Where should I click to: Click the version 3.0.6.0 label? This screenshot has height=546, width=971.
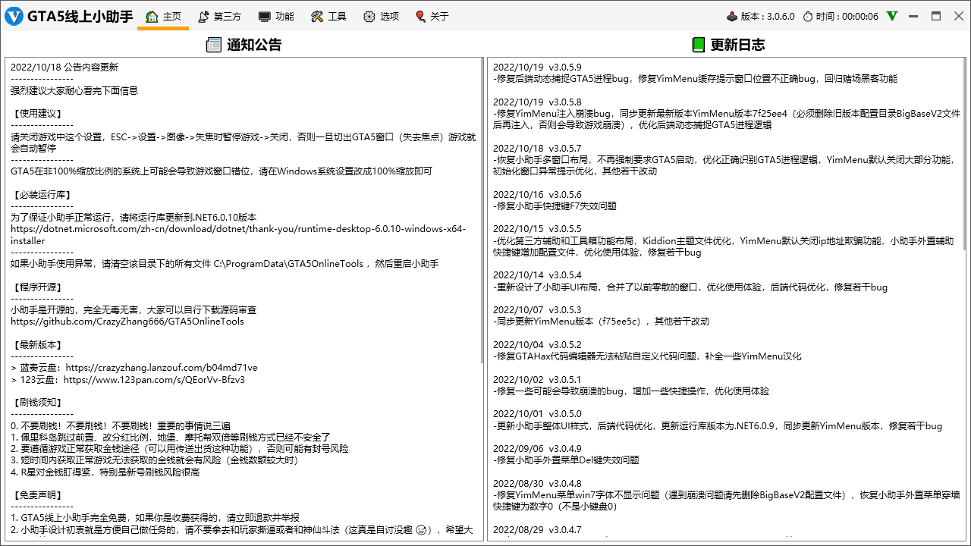(768, 16)
